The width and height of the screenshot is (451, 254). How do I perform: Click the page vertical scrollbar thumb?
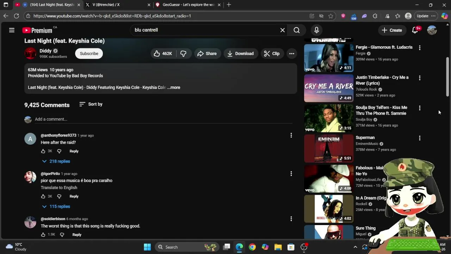click(x=447, y=77)
